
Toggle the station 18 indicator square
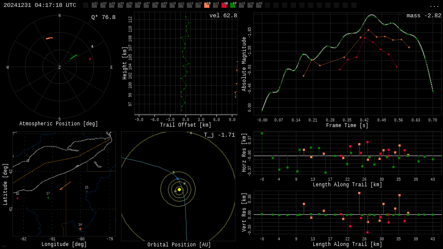click(241, 5)
